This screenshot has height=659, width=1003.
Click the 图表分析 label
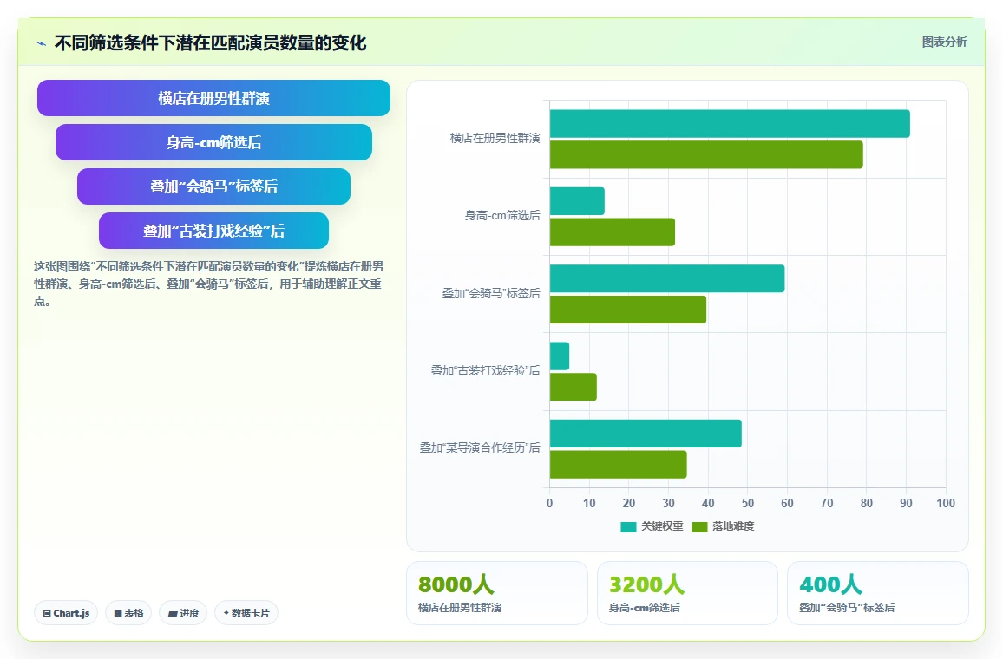944,42
